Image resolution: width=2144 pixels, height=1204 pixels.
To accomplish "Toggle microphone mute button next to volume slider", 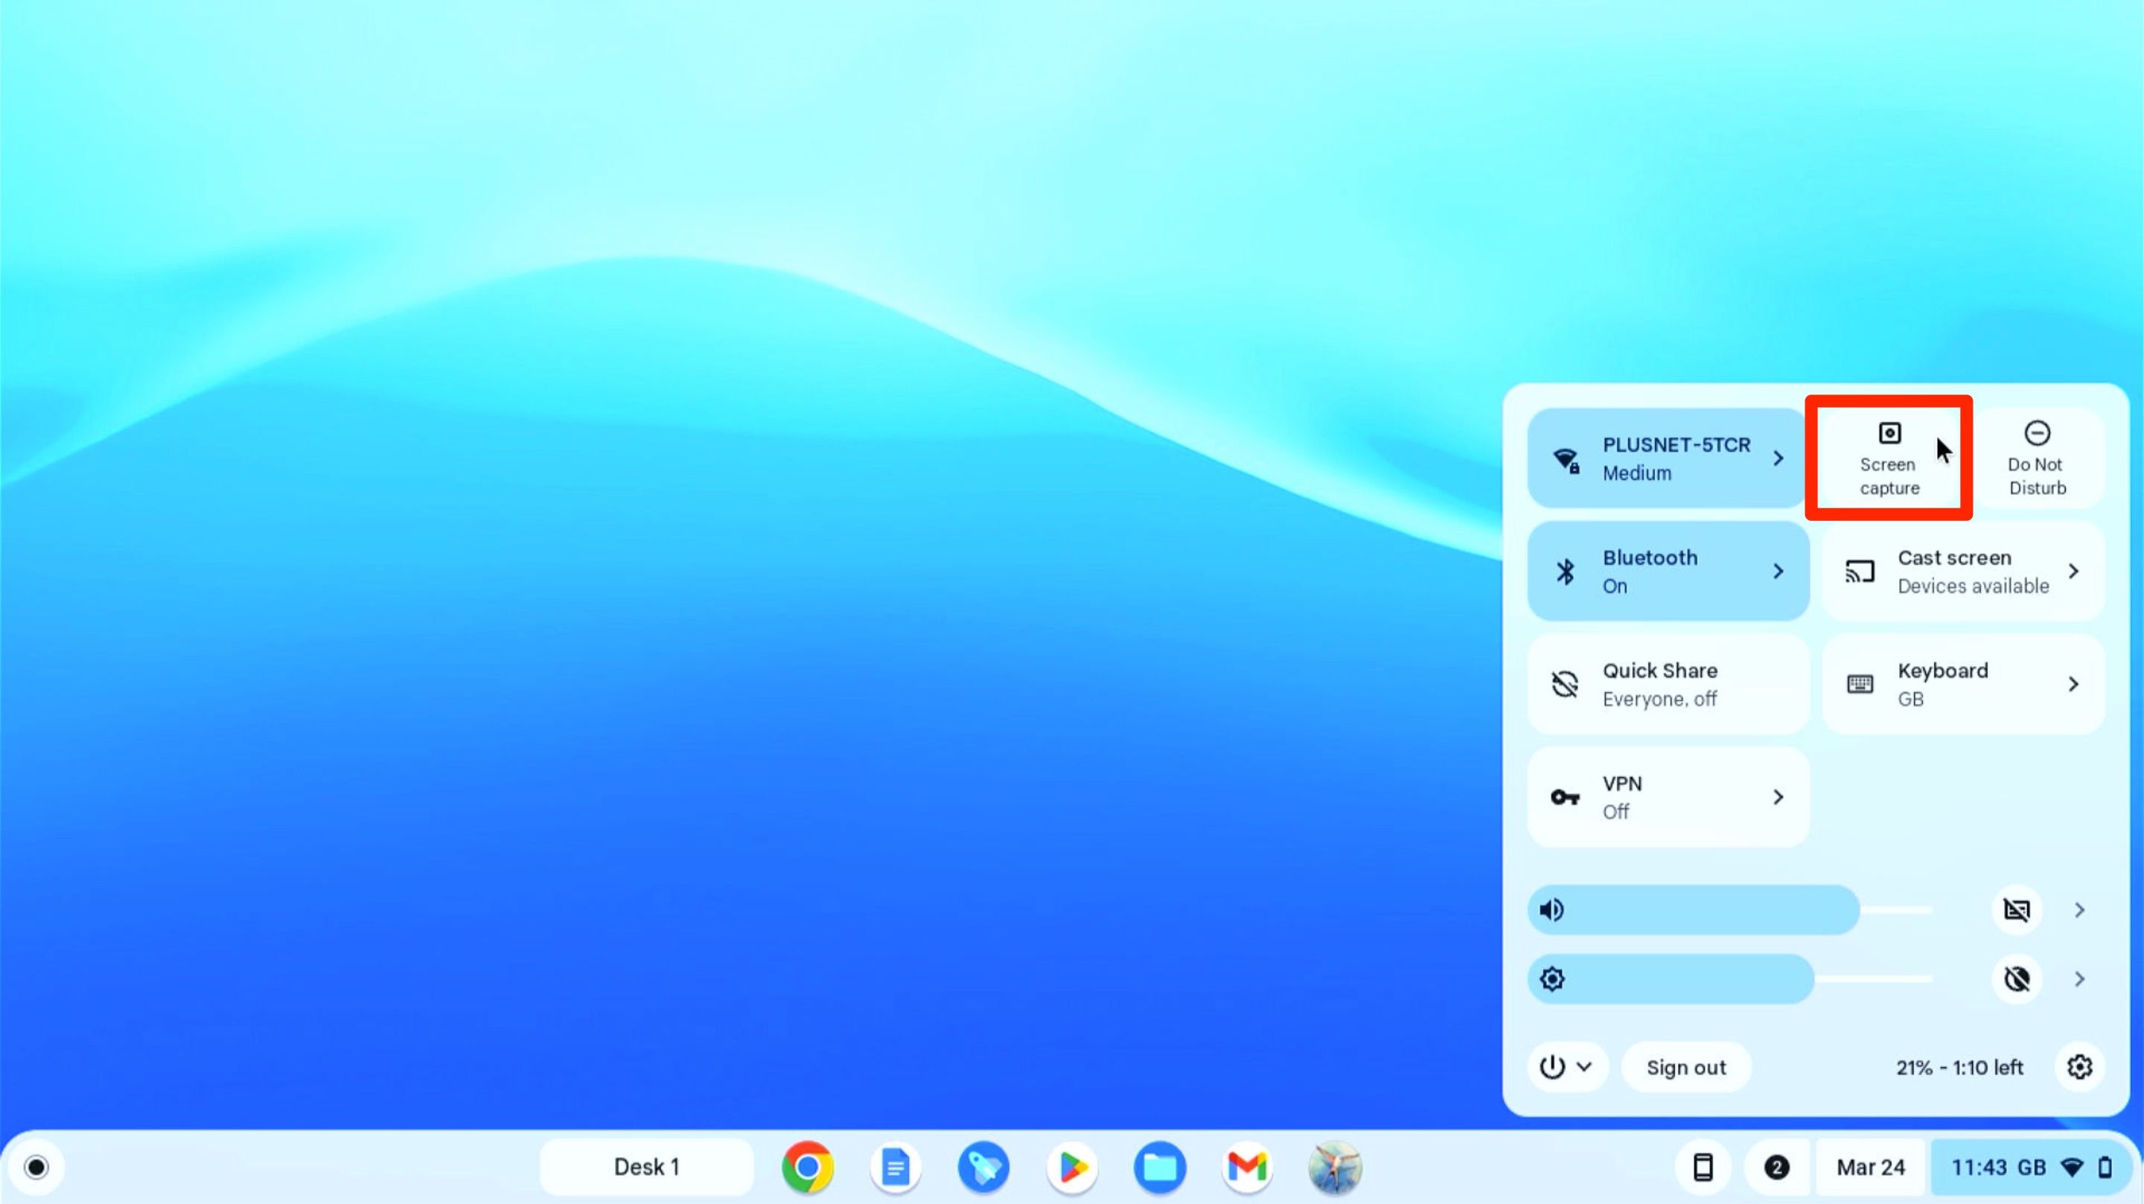I will coord(2017,909).
